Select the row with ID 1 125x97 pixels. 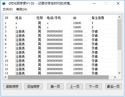[60, 23]
